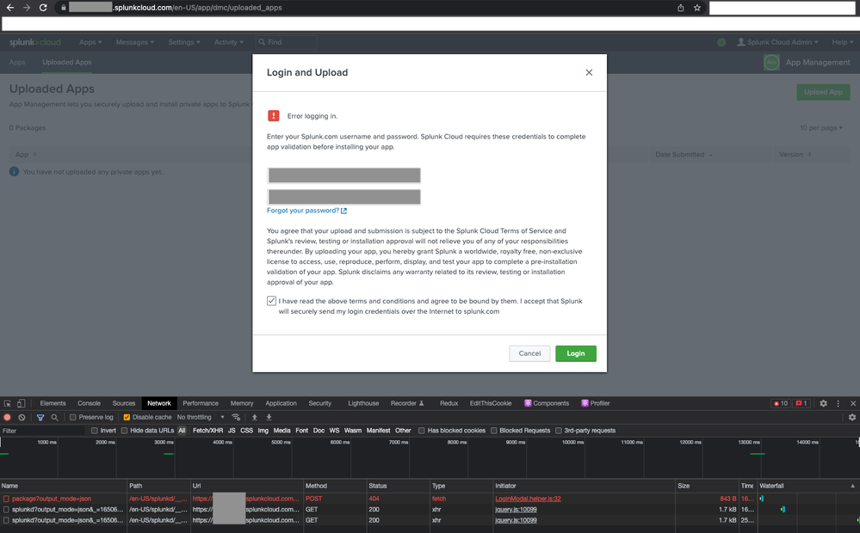The width and height of the screenshot is (860, 533).
Task: Click the 10 errors counter badge
Action: (781, 403)
